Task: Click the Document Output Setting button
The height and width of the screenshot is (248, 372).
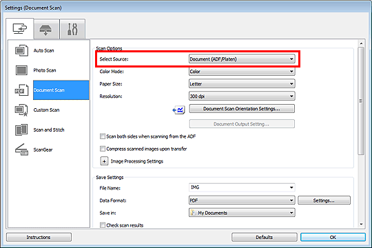Action: 242,124
